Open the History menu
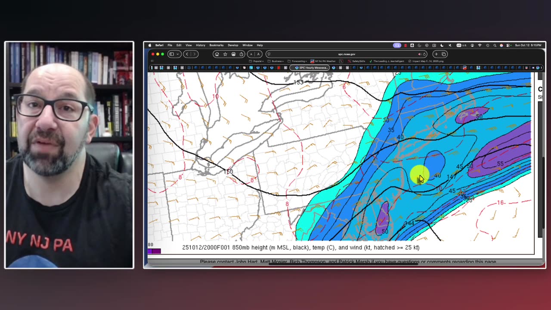 coord(201,45)
